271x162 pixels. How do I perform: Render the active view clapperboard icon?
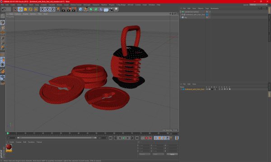(64, 9)
